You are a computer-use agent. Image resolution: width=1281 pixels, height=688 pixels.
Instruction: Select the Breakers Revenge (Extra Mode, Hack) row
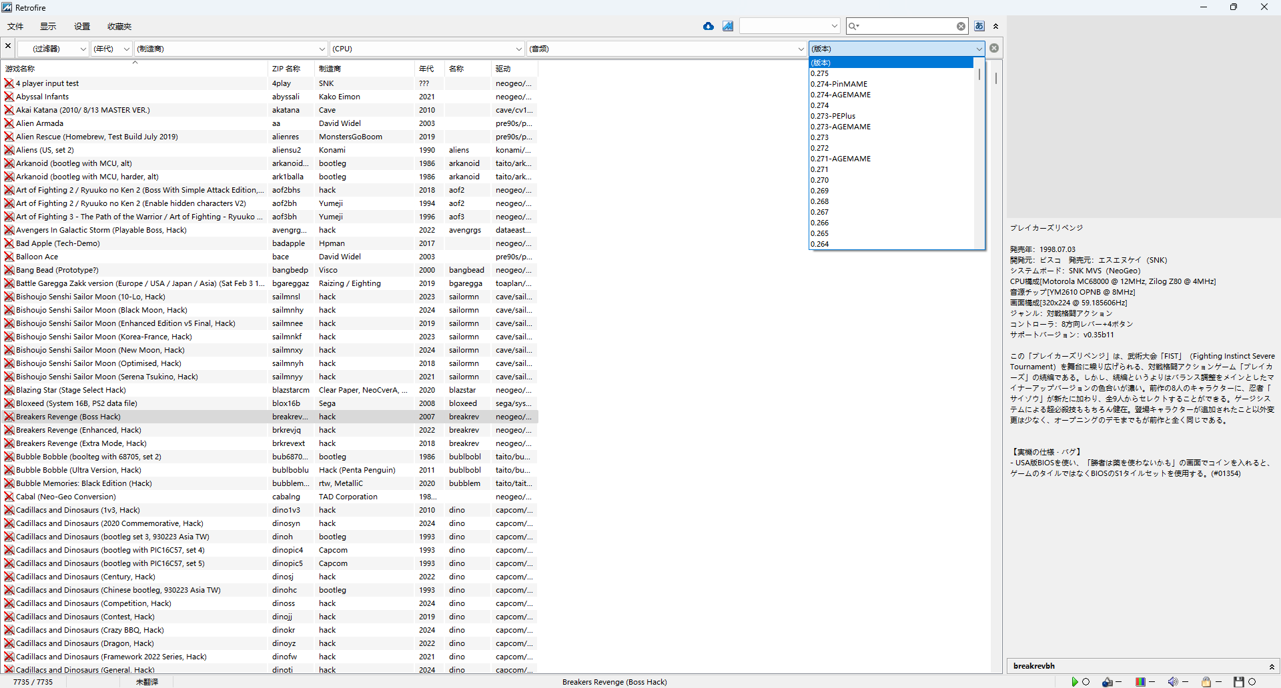click(x=270, y=443)
